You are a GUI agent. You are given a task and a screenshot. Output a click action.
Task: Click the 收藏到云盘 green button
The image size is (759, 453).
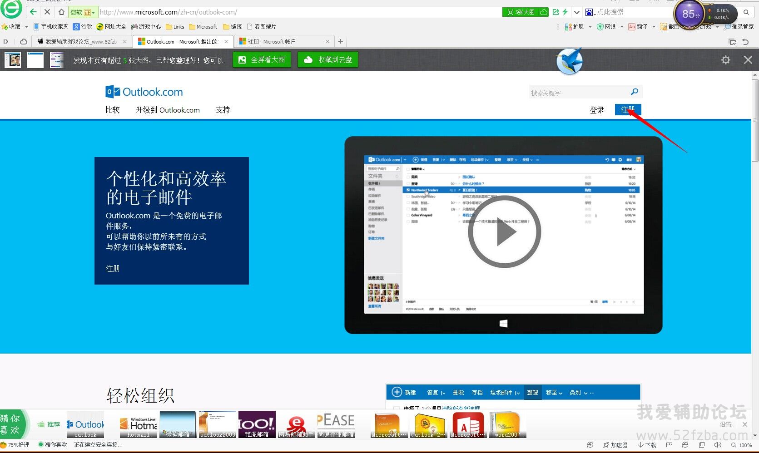click(x=328, y=59)
